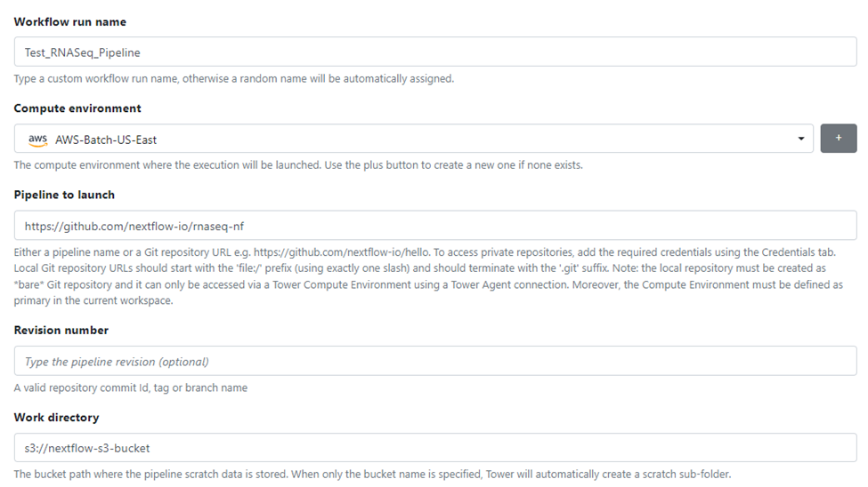The image size is (868, 487).
Task: Expand the compute environment dropdown arrow
Action: [800, 139]
